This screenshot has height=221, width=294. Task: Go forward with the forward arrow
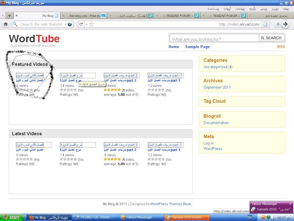[x=286, y=24]
